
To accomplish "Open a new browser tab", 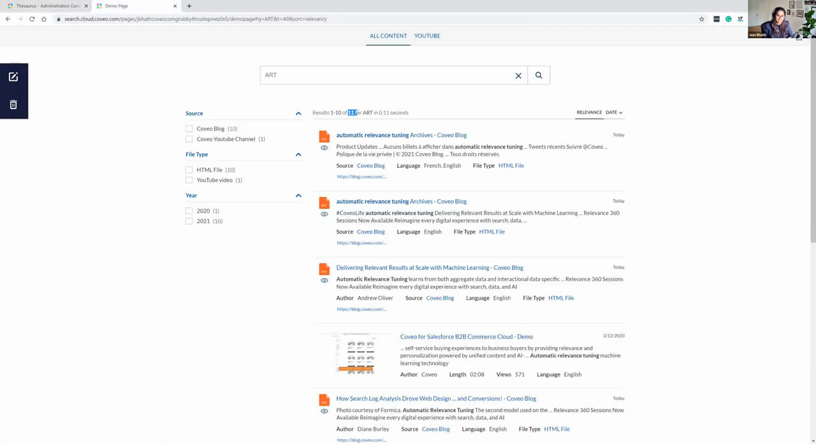I will point(189,6).
